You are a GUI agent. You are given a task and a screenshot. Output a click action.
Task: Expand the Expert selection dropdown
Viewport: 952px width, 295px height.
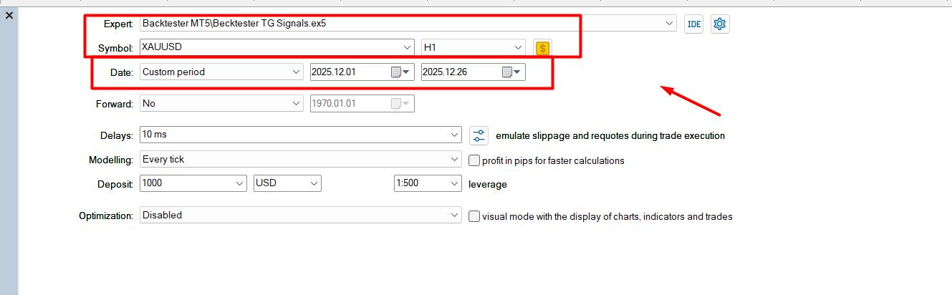(x=669, y=24)
